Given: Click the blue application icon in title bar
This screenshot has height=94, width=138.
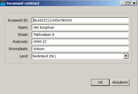Looking at the screenshot, I should coord(3,3).
